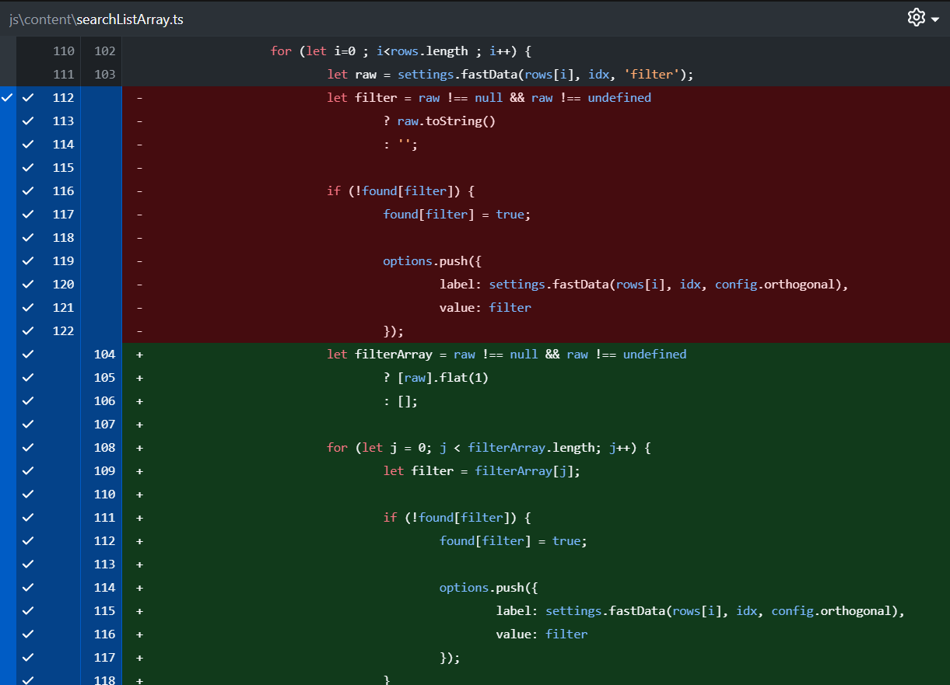The width and height of the screenshot is (950, 685).
Task: Expand the dropdown arrow beside the gear
Action: 934,19
